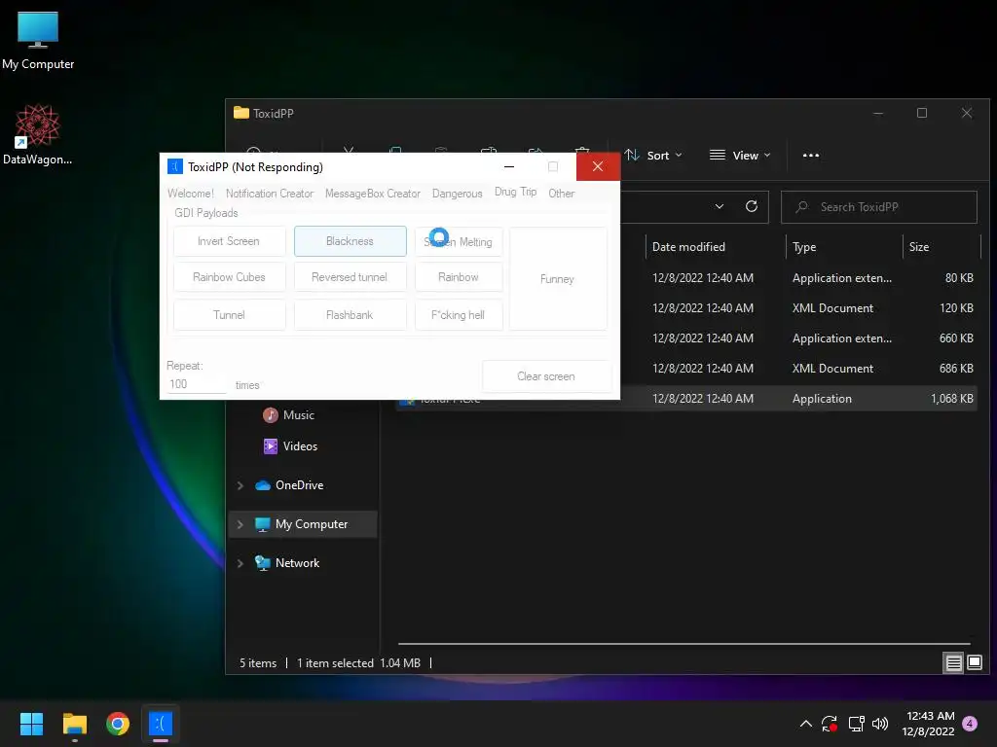997x747 pixels.
Task: Click the Flashbank payload button
Action: tap(350, 315)
